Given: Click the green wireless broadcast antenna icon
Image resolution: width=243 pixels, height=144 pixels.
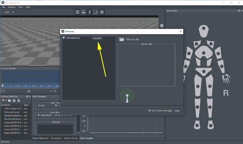Looking at the screenshot, I should point(127,96).
